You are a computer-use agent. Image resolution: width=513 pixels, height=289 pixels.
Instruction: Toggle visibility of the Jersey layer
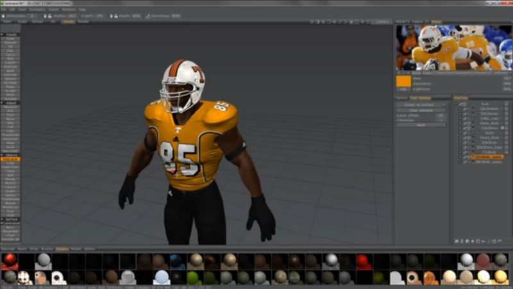tap(465, 114)
